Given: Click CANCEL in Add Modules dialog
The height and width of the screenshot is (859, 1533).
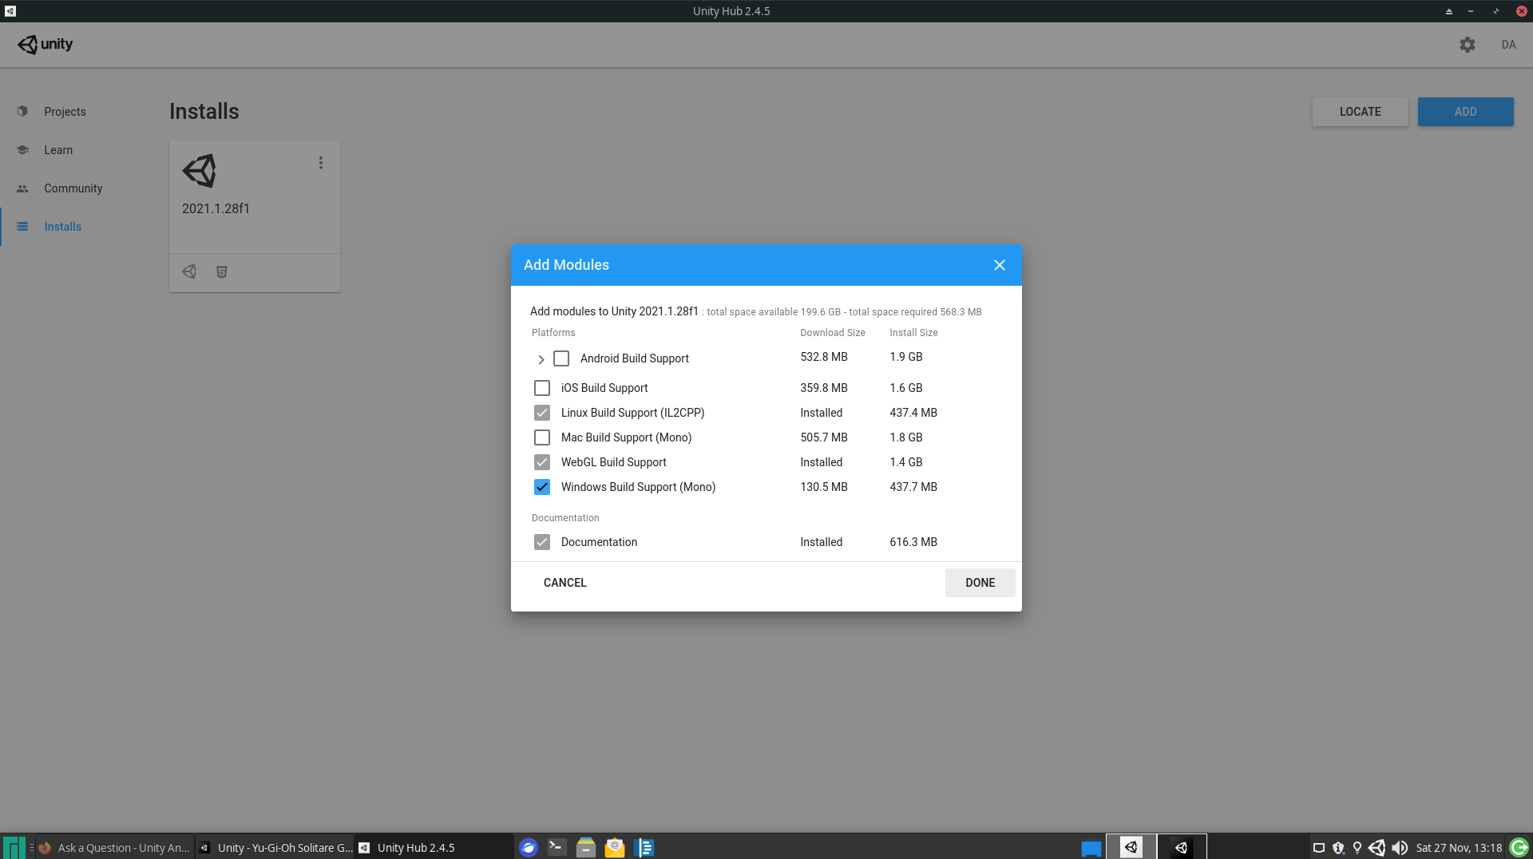Looking at the screenshot, I should tap(565, 583).
